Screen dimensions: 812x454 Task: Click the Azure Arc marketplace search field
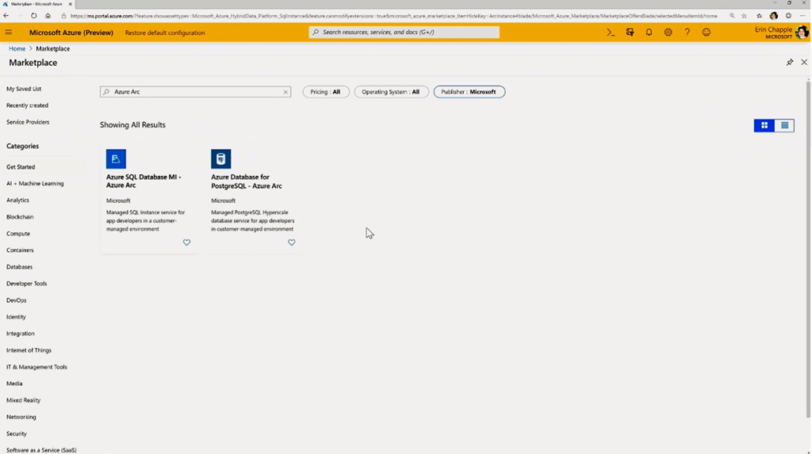(195, 92)
